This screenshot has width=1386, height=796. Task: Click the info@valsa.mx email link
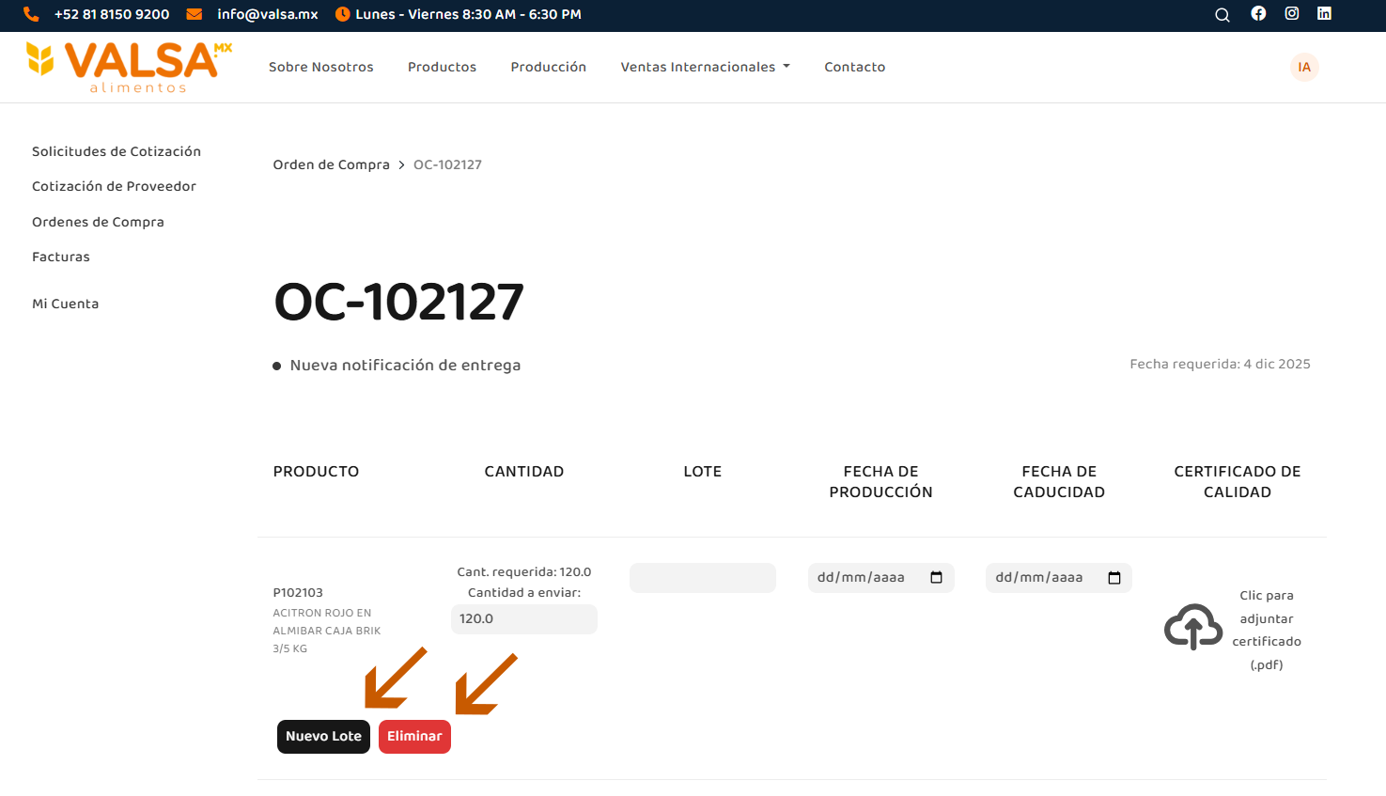pos(267,14)
